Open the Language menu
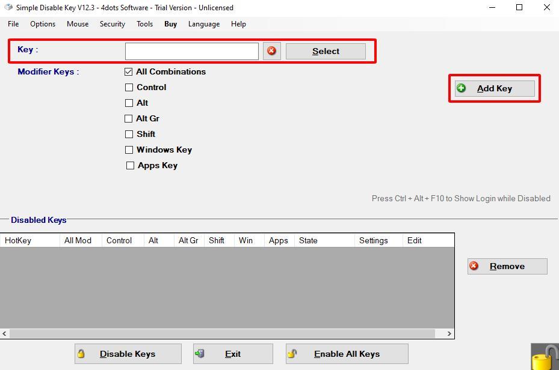 coord(203,24)
